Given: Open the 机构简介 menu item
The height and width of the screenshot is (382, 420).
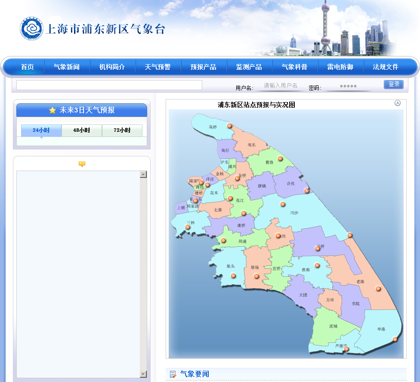Looking at the screenshot, I should click(x=112, y=67).
